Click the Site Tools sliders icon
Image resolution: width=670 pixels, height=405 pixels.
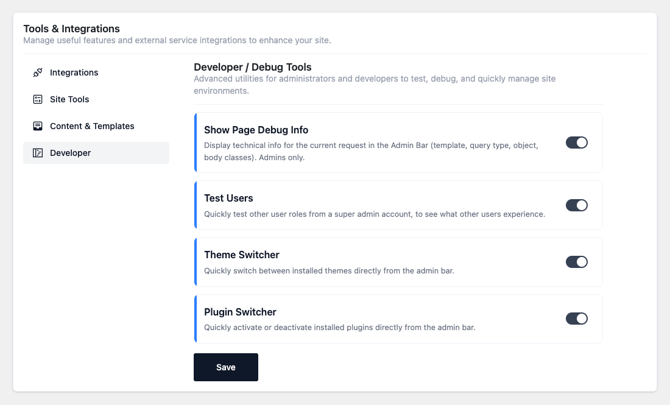38,99
